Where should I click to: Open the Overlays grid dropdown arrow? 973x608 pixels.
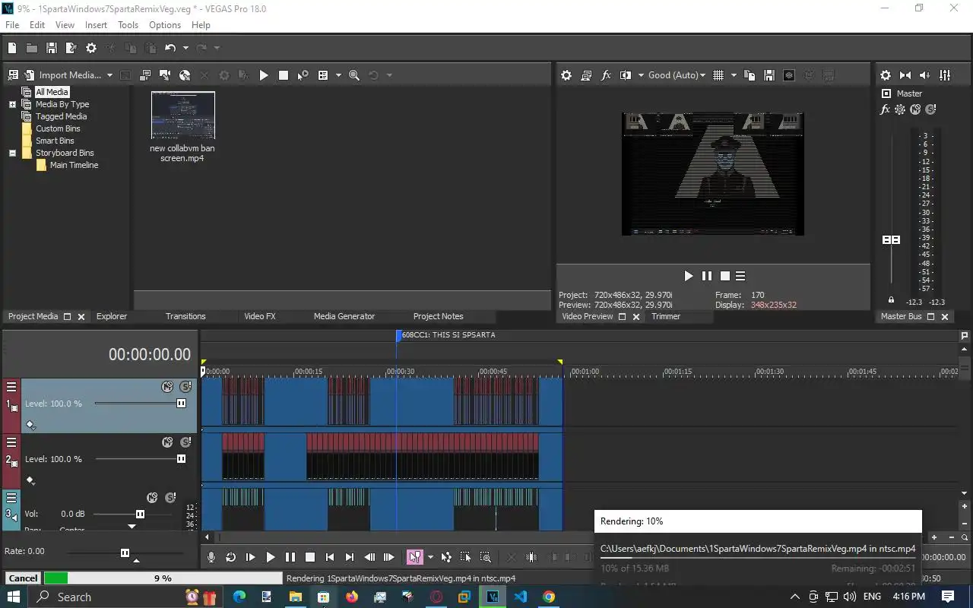coord(734,75)
